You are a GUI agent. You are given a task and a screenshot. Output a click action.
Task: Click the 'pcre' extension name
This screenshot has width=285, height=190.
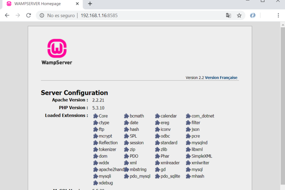coord(196,136)
